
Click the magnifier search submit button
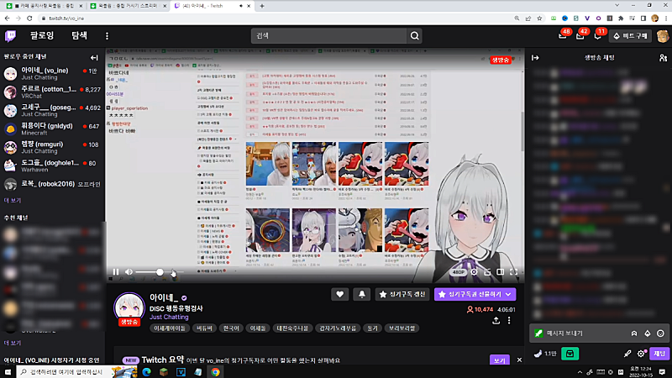414,36
